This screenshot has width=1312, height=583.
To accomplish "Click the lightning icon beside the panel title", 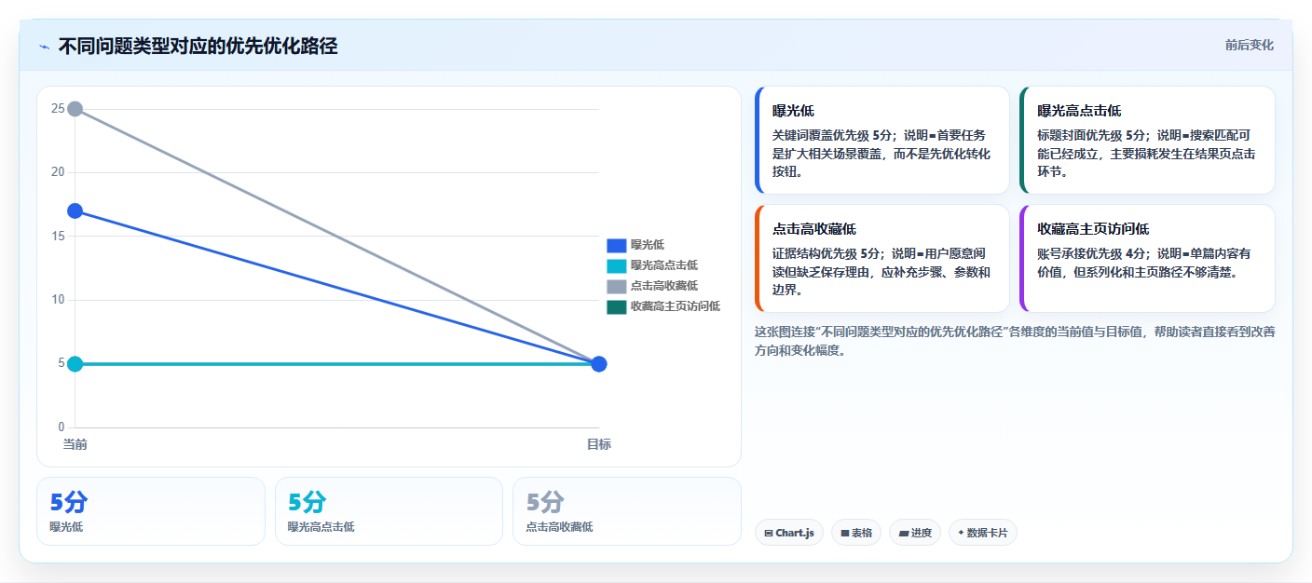I will tap(44, 46).
